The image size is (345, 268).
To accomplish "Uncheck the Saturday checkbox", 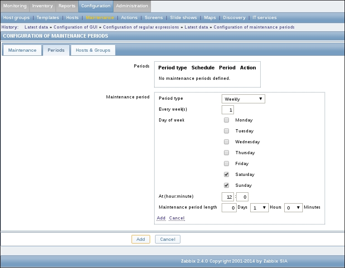I will pos(226,175).
